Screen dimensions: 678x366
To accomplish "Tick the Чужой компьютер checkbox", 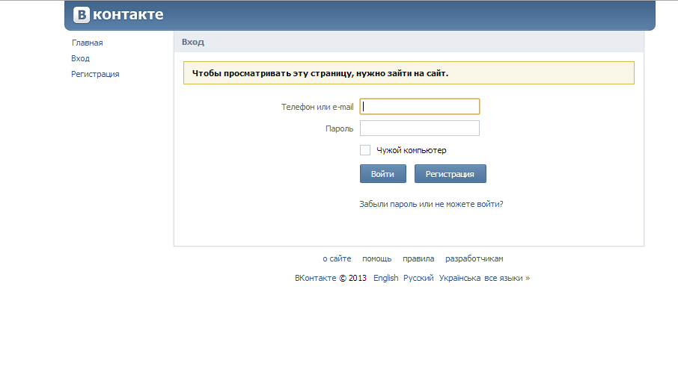I will click(365, 150).
